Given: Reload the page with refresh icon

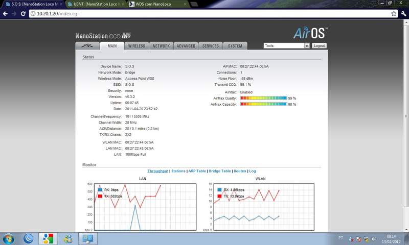Looking at the screenshot, I should (x=23, y=14).
